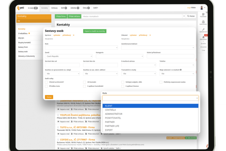
Task: Open the E-mailová adresa dropdown
Action: coord(139,65)
